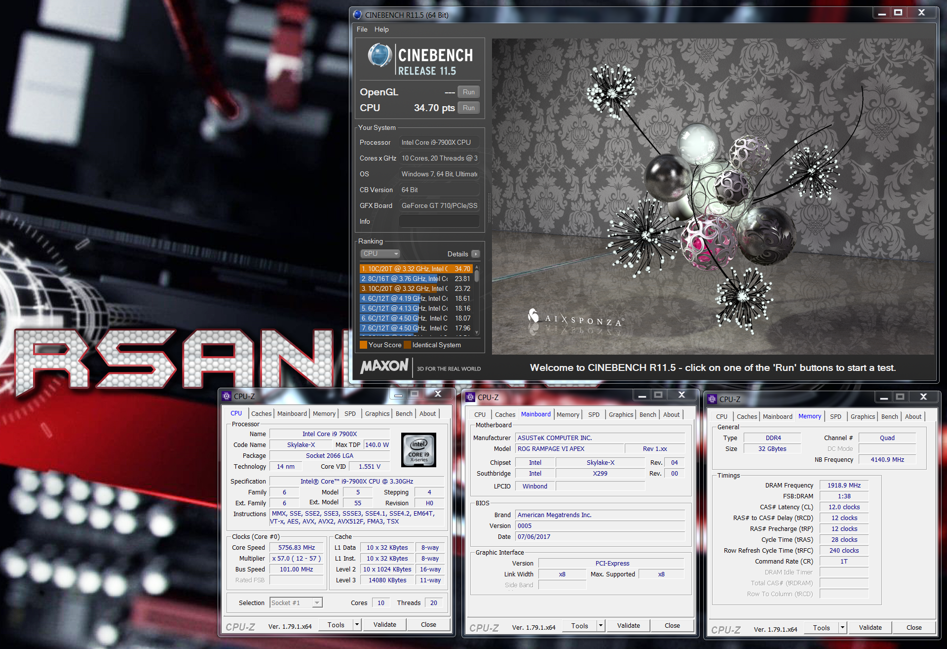Click the MAXON logo at bottom

click(x=384, y=366)
